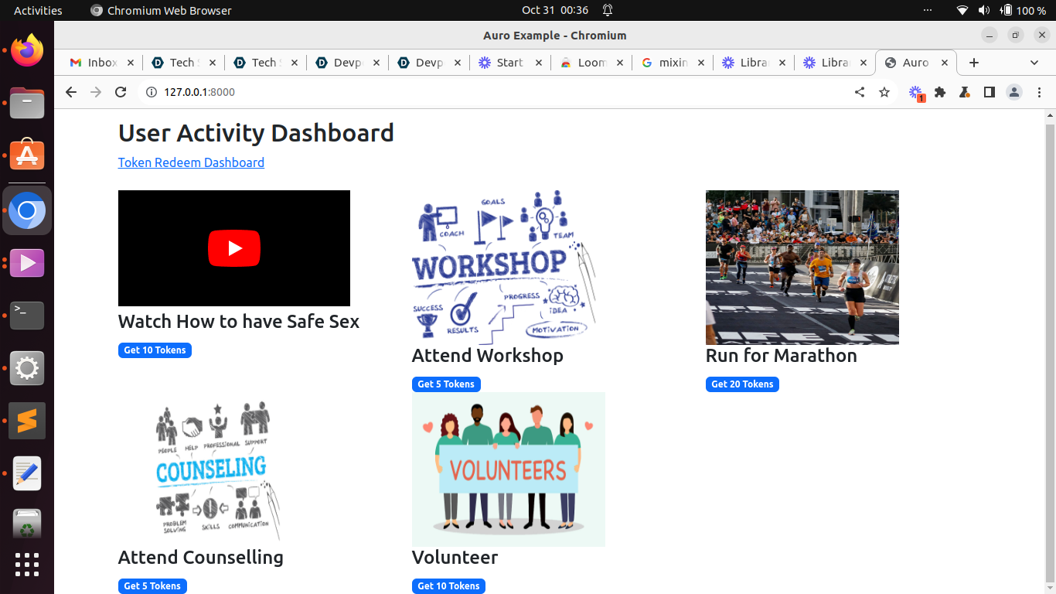Expand the tab search dropdown arrow

[1034, 63]
